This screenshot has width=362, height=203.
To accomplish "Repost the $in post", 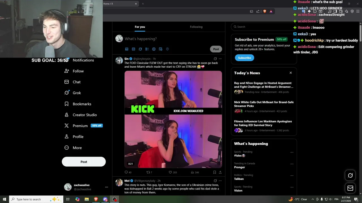I will pos(148,172).
